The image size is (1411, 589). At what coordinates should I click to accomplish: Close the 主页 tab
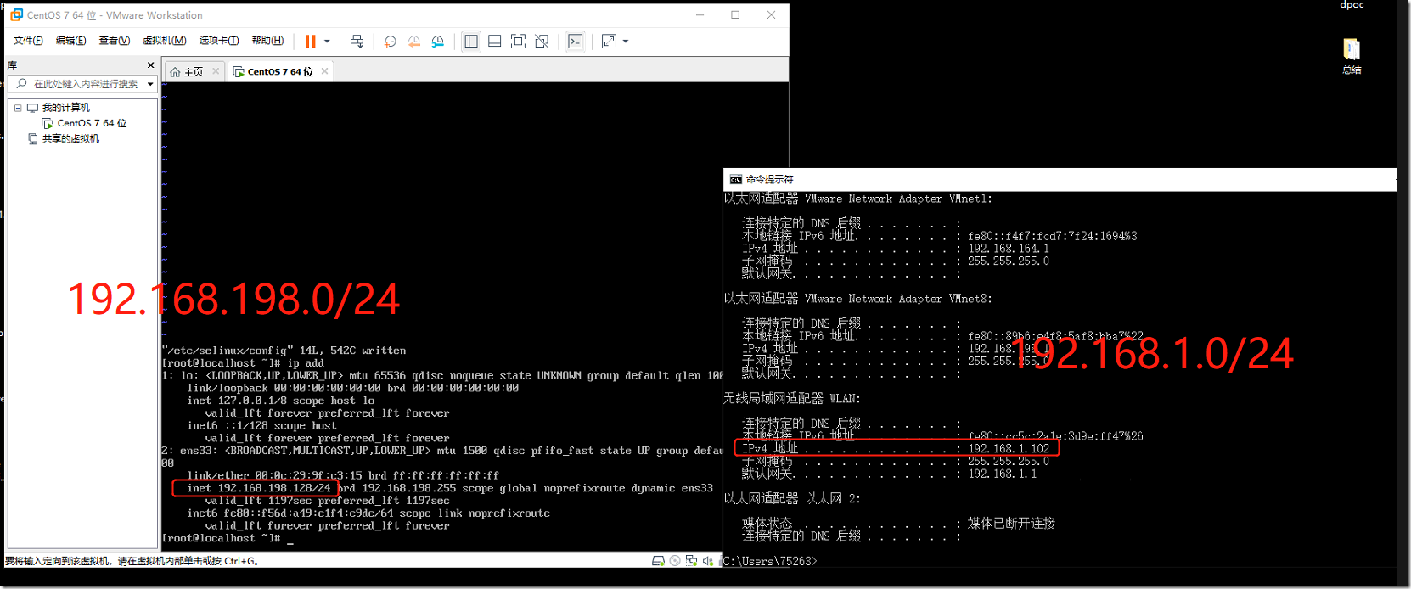tap(216, 71)
